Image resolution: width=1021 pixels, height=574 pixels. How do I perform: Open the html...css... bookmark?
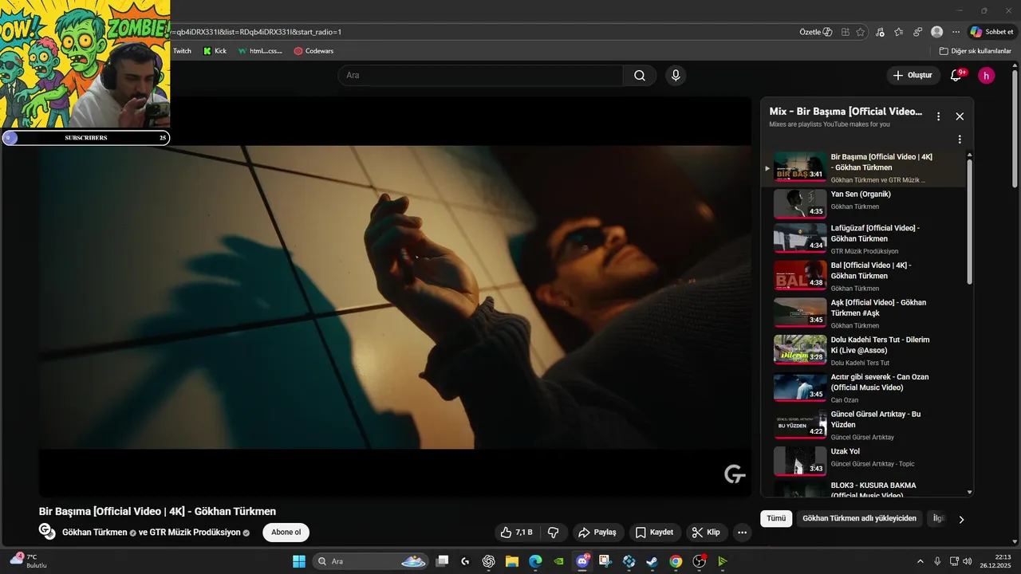click(x=260, y=51)
